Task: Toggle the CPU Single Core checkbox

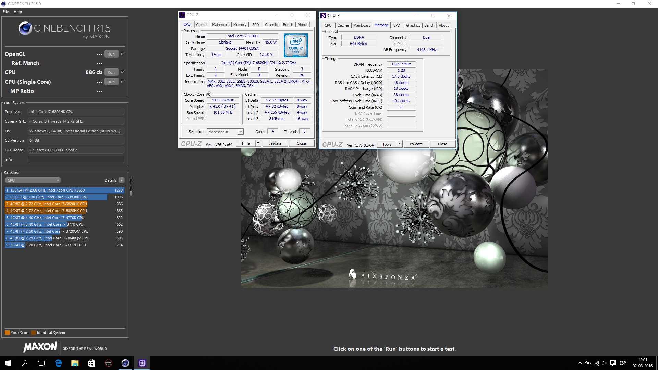Action: 123,82
